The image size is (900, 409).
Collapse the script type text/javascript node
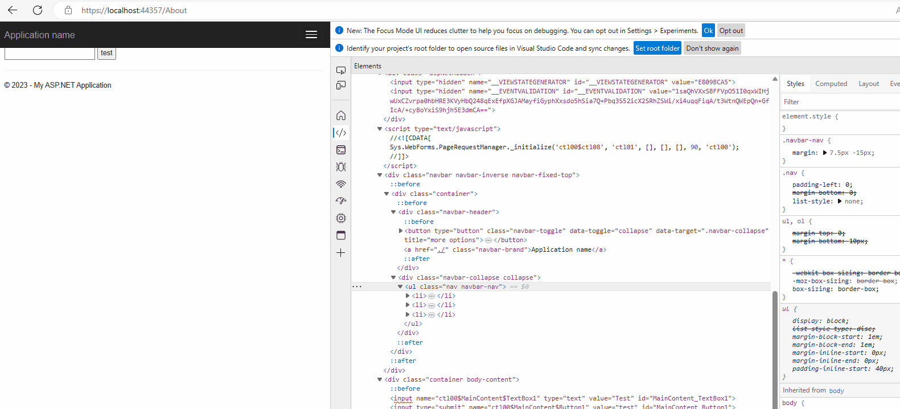click(x=380, y=129)
